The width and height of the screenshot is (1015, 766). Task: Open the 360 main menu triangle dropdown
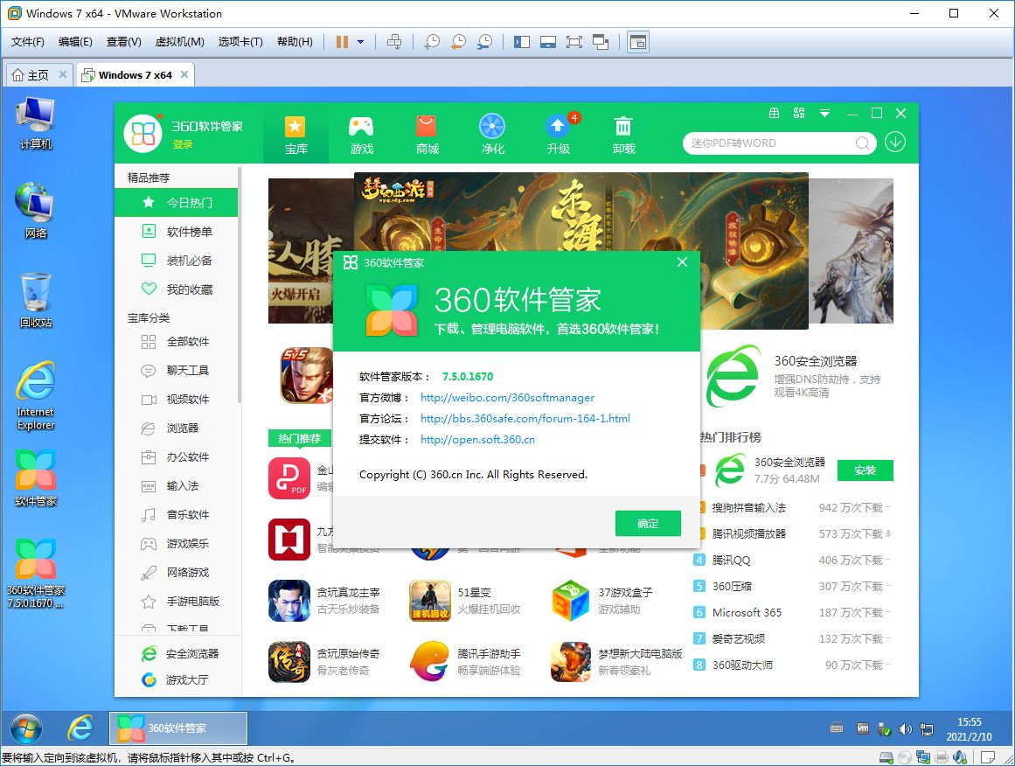tap(824, 114)
